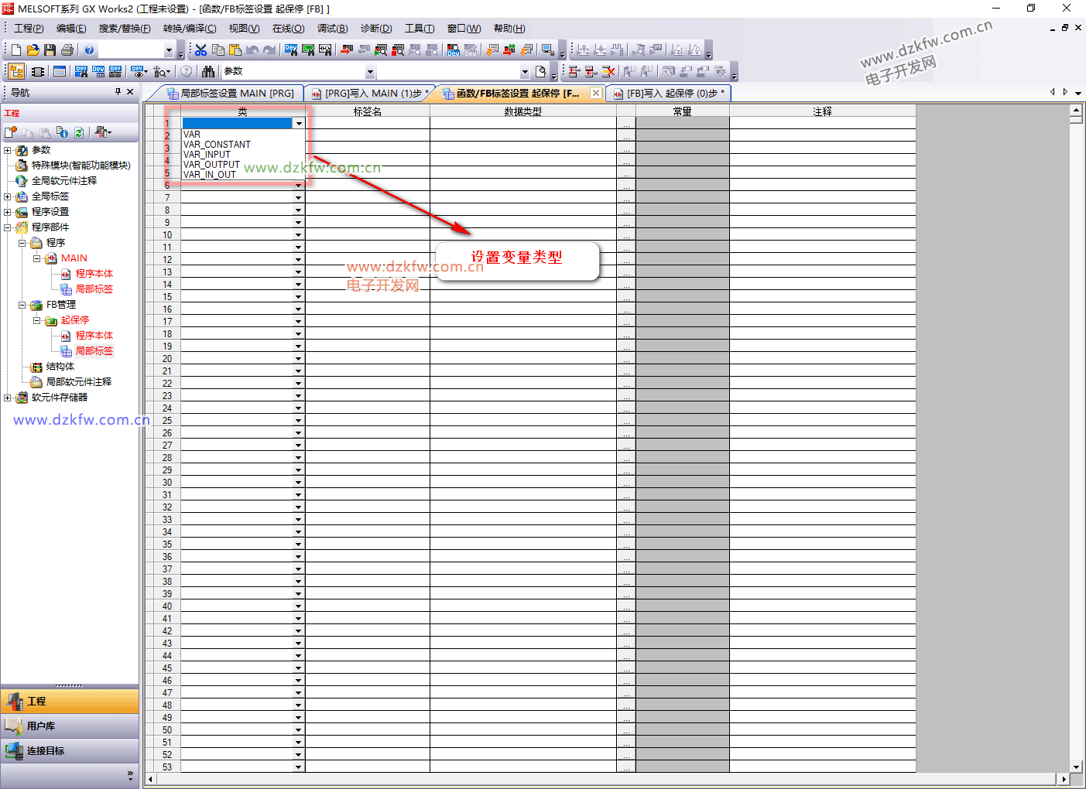Collapse the FB管理 tree node
1086x789 pixels.
(22, 305)
